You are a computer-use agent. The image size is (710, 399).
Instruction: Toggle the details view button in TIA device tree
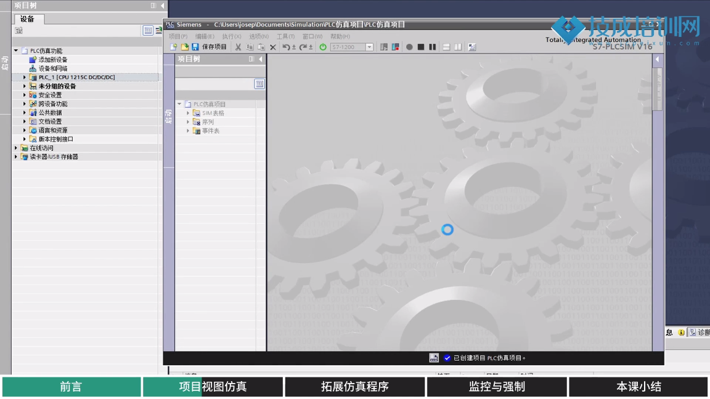148,30
